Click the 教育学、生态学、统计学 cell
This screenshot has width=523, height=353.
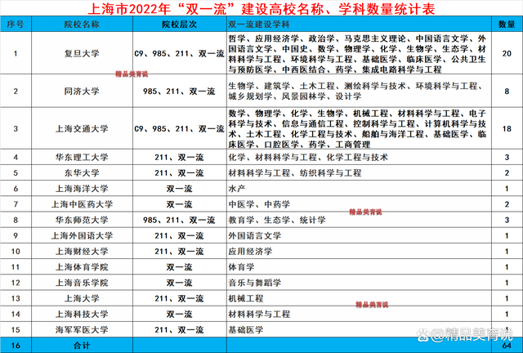point(359,220)
